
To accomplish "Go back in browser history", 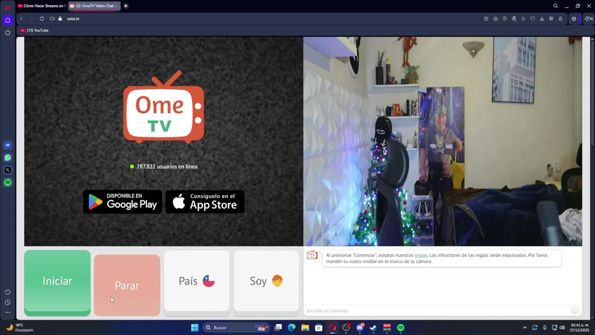I will (x=21, y=19).
